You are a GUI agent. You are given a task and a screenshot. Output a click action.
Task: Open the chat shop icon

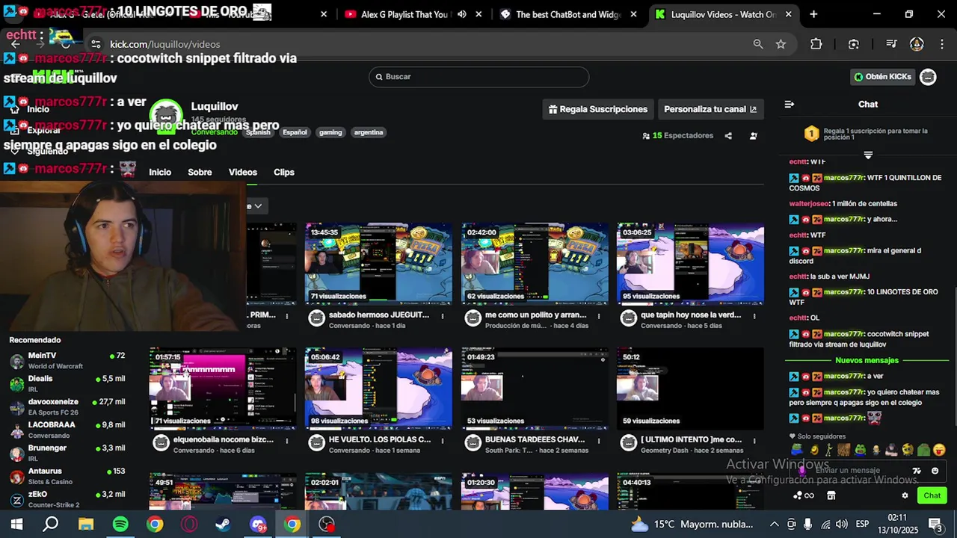(831, 495)
